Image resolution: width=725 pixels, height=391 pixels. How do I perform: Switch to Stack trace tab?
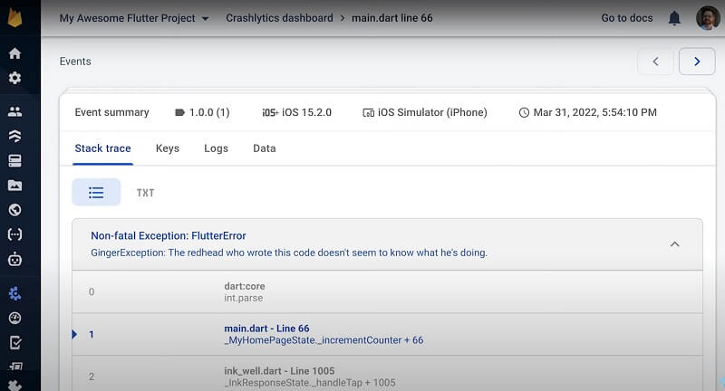102,148
